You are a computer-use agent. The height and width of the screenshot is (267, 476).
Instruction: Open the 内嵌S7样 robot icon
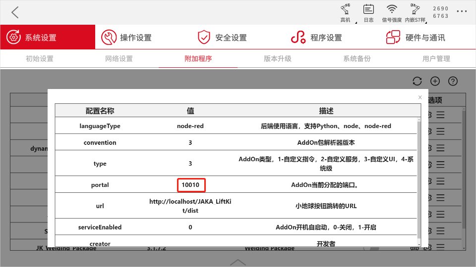(x=415, y=13)
